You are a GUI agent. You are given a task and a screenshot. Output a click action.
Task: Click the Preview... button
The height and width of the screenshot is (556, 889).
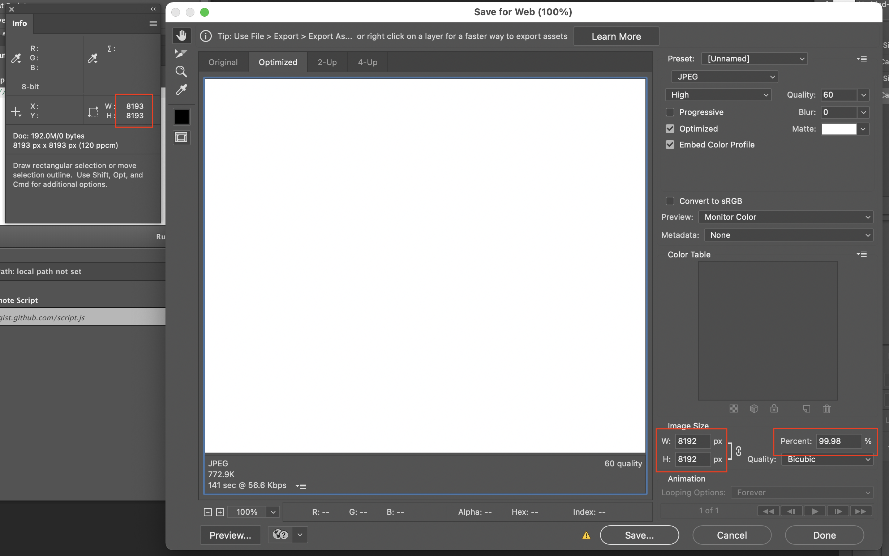[x=230, y=535]
